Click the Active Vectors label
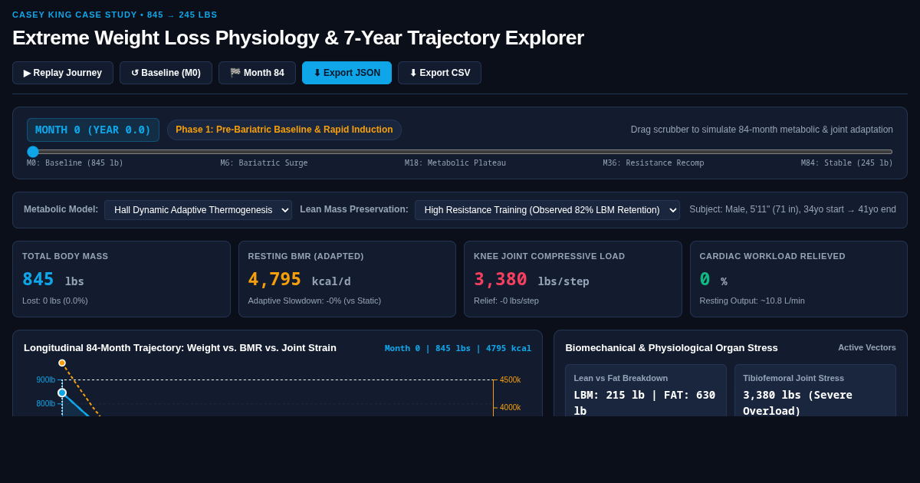This screenshot has width=920, height=483. click(x=867, y=348)
